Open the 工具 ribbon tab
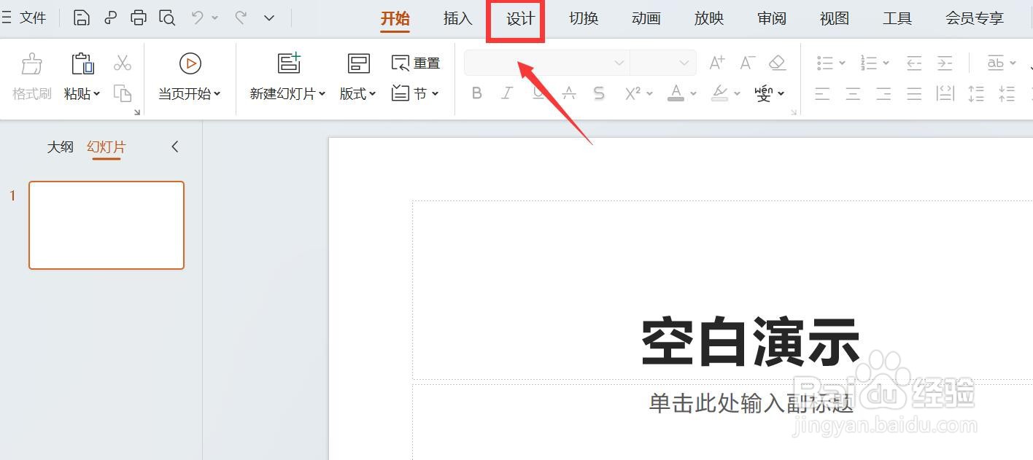 897,19
